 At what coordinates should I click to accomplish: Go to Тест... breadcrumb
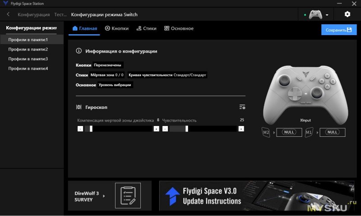[60, 14]
